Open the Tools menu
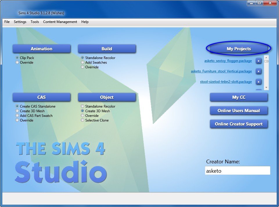279x207 pixels. (x=35, y=22)
